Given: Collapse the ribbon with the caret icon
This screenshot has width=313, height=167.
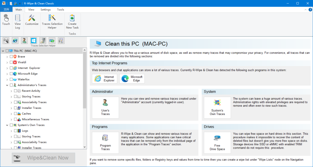Looking at the screenshot, I should pos(305,9).
